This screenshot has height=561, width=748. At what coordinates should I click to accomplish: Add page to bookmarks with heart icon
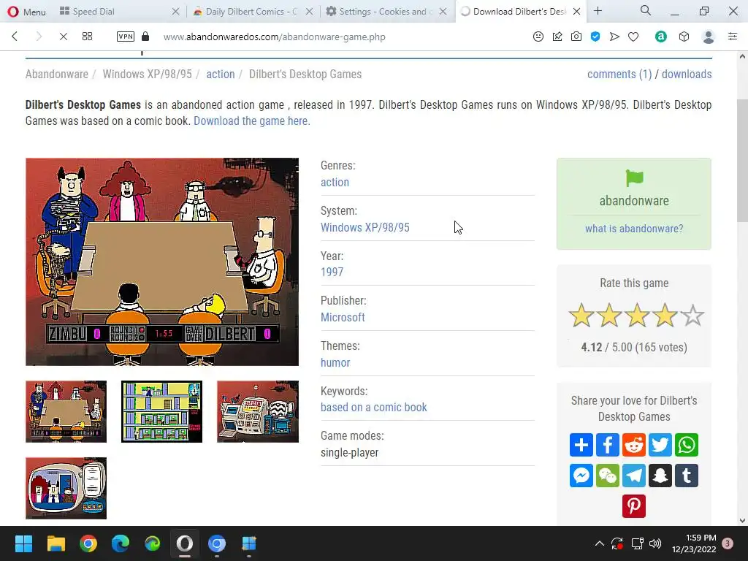point(633,37)
